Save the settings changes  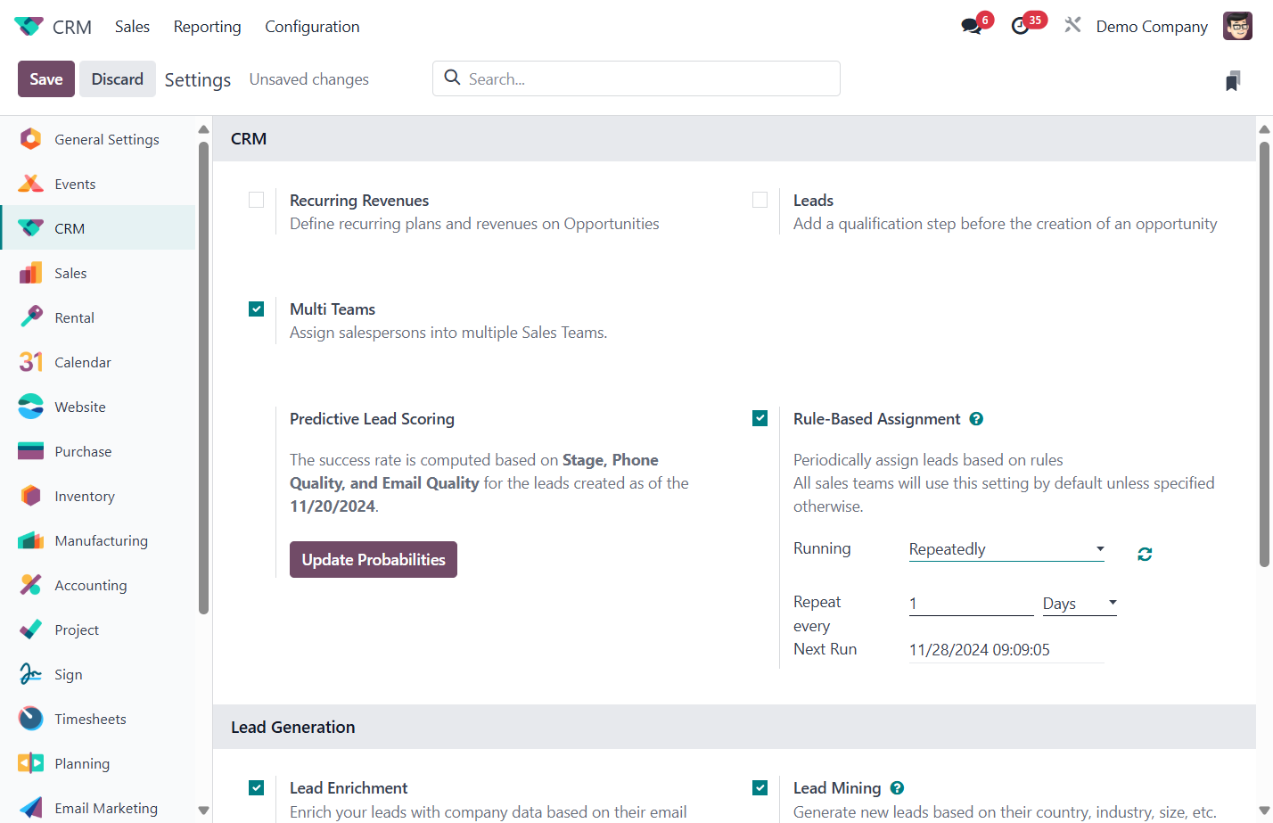46,79
